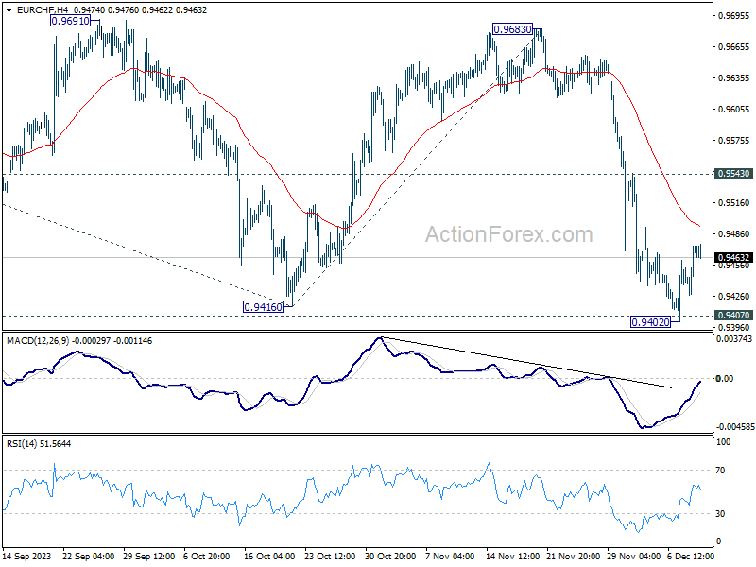Screen dimensions: 756x567
Task: Click the MACD(12,26,9) indicator label
Action: [x=36, y=341]
